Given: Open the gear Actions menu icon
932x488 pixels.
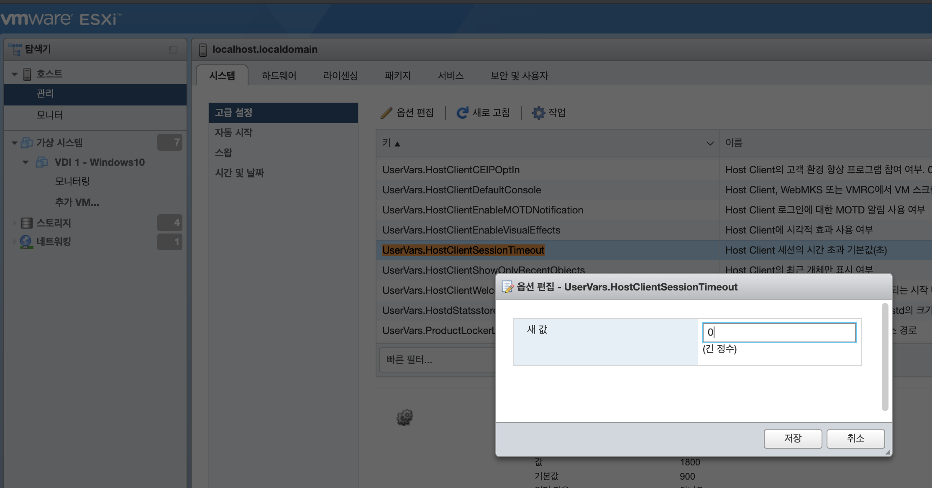Looking at the screenshot, I should tap(538, 113).
